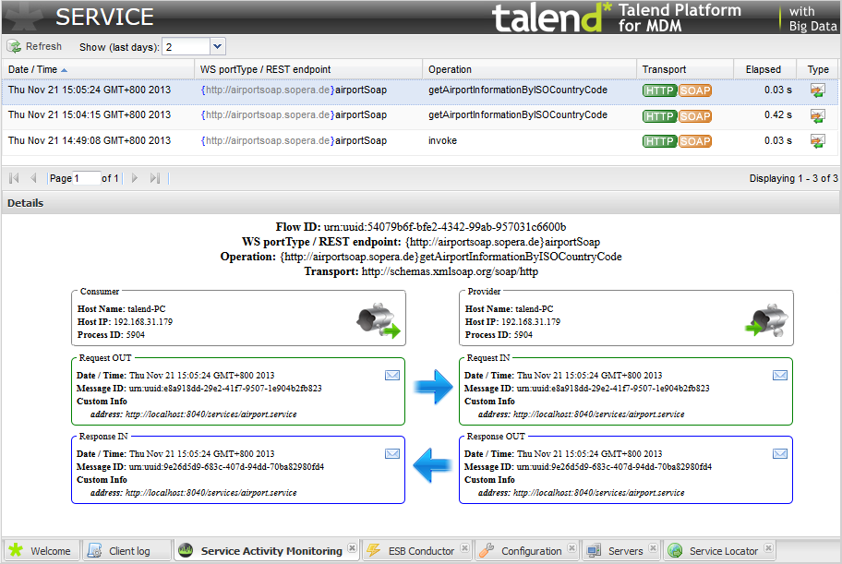Close the ESB Conductor tab
842x564 pixels.
coord(464,548)
